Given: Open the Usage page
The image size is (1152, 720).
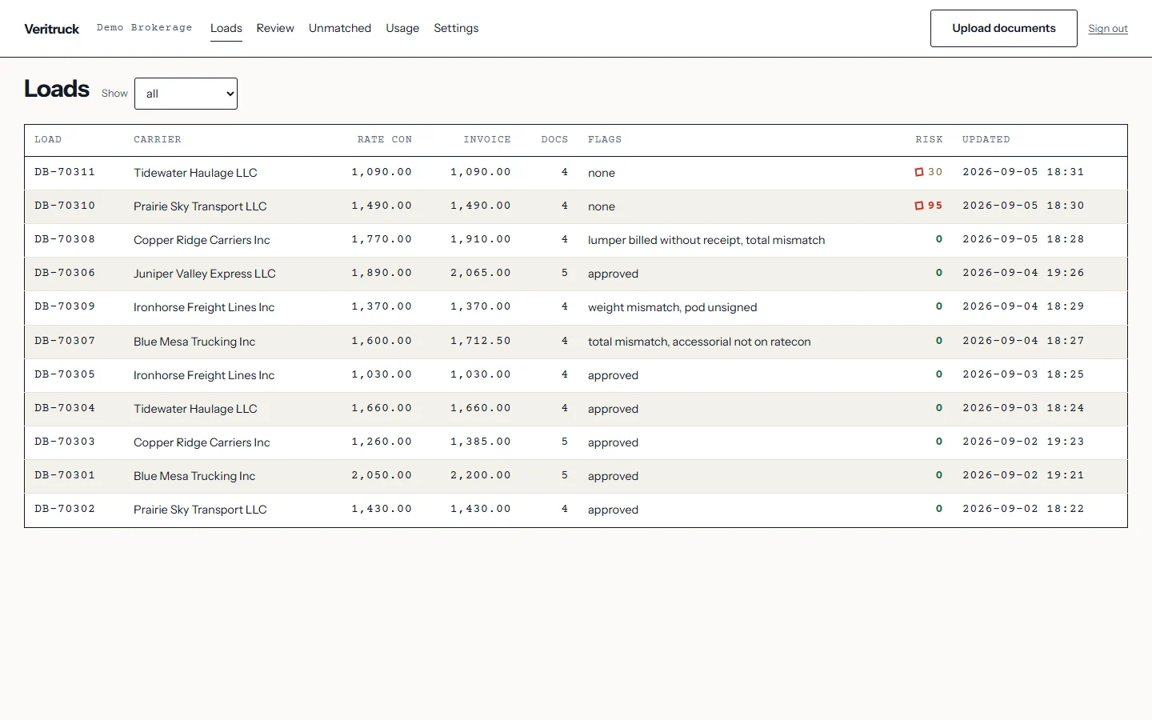Looking at the screenshot, I should click(x=402, y=28).
